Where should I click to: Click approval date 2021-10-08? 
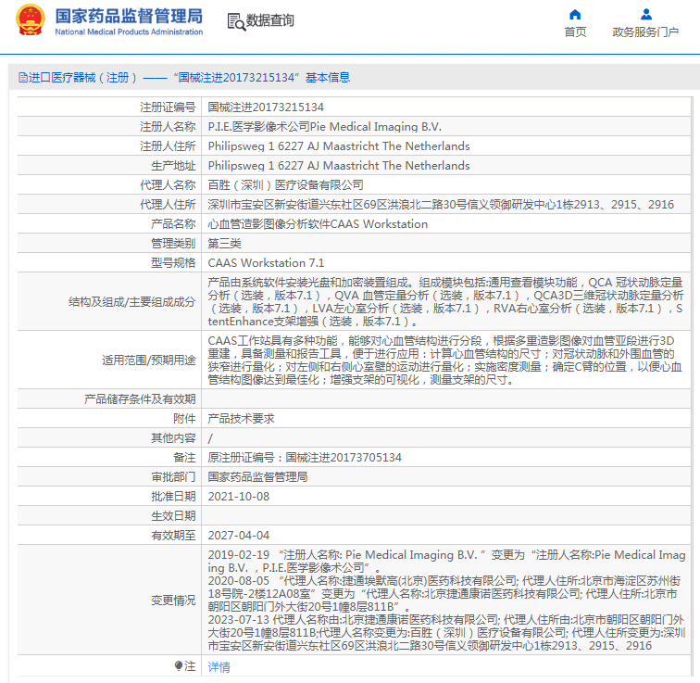pyautogui.click(x=238, y=497)
